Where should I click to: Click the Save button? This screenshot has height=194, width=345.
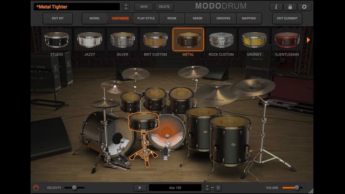[144, 7]
